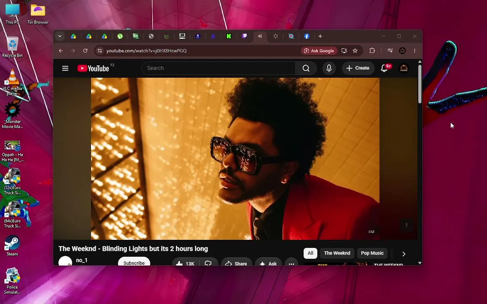Switch to the Twitch browser tab
The image size is (487, 304).
pos(244,36)
